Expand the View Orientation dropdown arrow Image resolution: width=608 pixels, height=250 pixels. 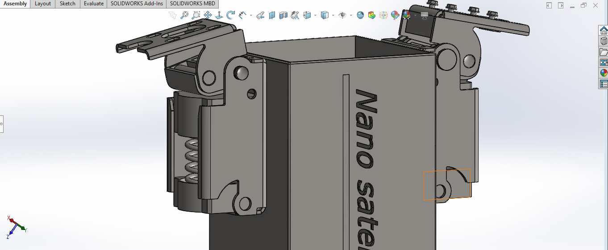point(315,16)
